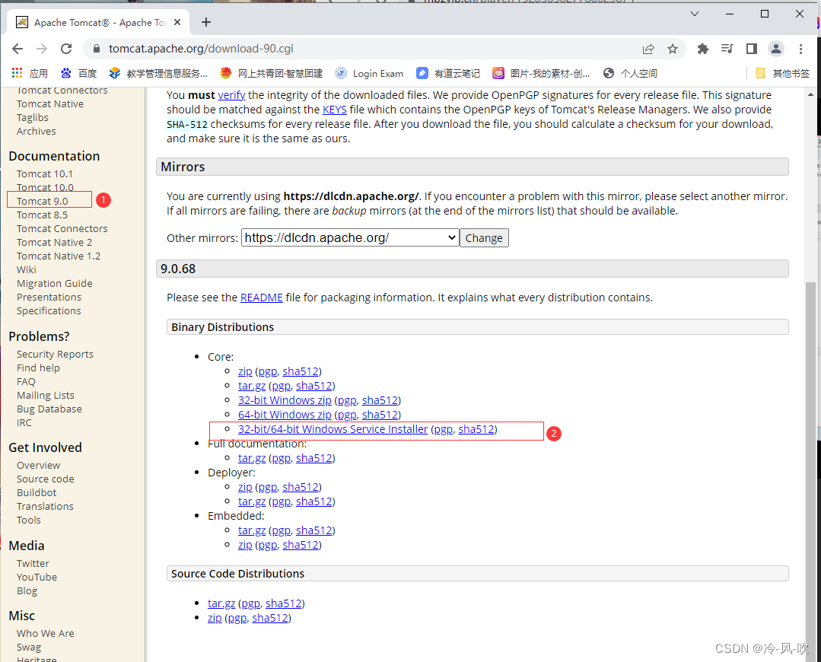Open the verify link
The image size is (821, 662).
click(x=231, y=95)
